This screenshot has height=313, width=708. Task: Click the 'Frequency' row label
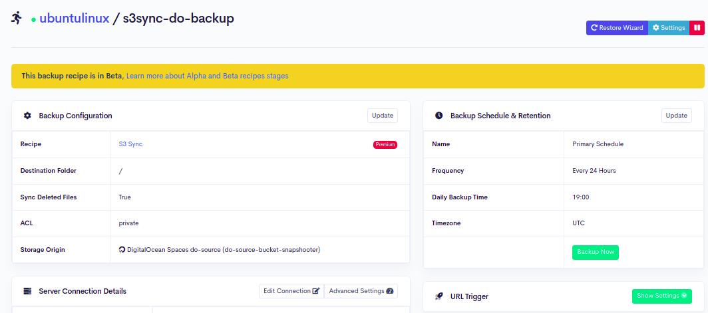[448, 171]
